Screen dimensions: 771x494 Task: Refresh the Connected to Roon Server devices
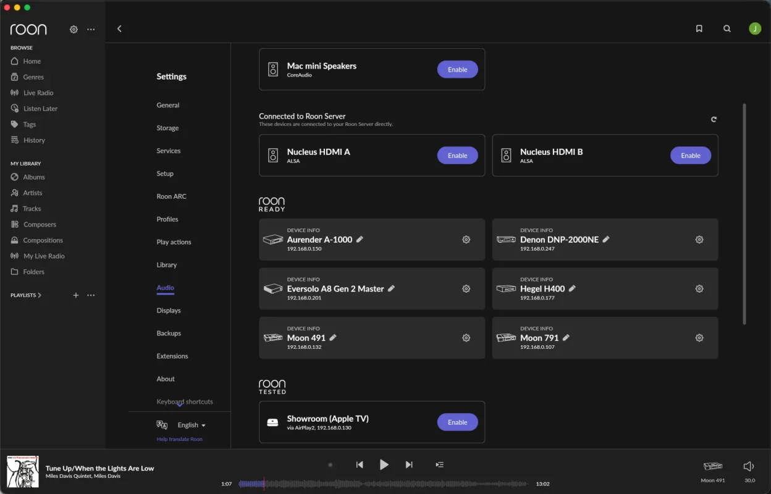pyautogui.click(x=714, y=119)
